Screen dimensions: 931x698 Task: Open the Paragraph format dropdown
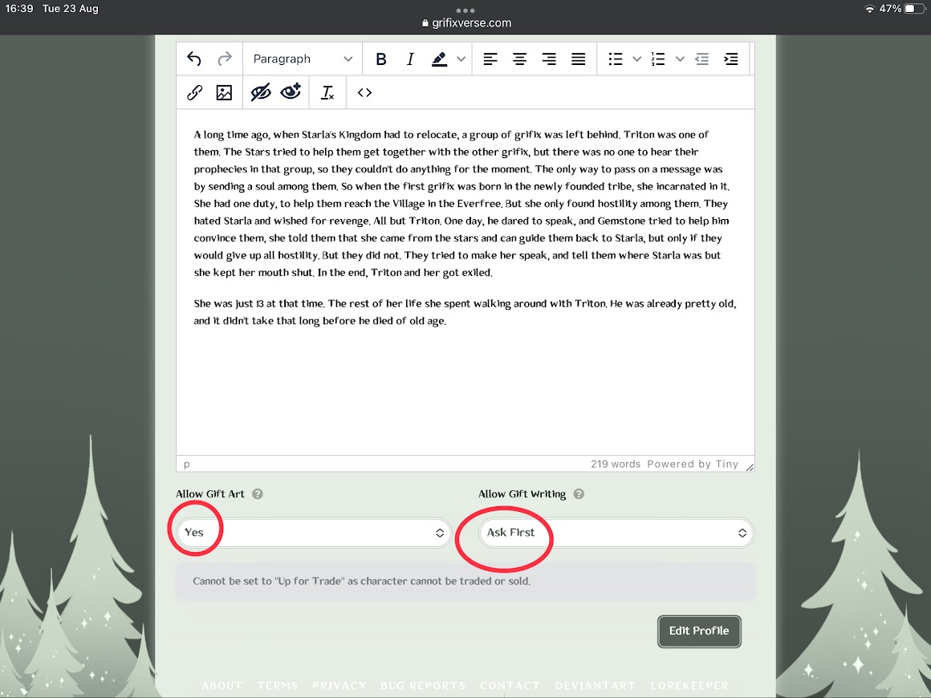pos(302,59)
